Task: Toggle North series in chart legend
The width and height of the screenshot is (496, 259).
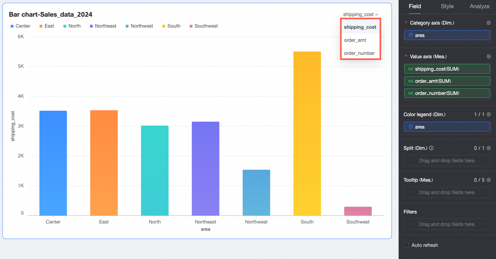Action: point(72,26)
